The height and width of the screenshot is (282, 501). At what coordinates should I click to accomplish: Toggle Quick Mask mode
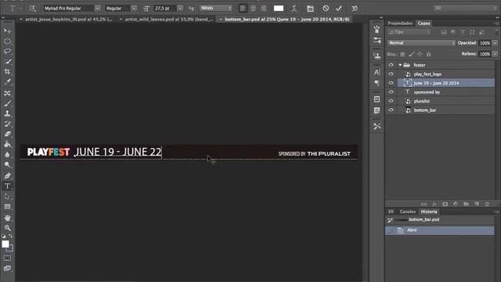coord(7,258)
